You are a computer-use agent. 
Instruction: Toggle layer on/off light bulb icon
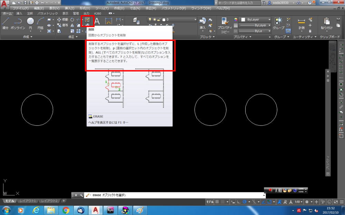150,20
